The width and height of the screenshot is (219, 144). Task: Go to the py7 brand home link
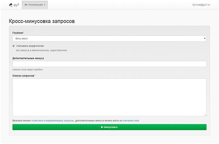(14, 5)
